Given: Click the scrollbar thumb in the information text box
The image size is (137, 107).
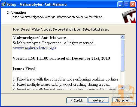Looking at the screenshot, I should [x=122, y=55].
